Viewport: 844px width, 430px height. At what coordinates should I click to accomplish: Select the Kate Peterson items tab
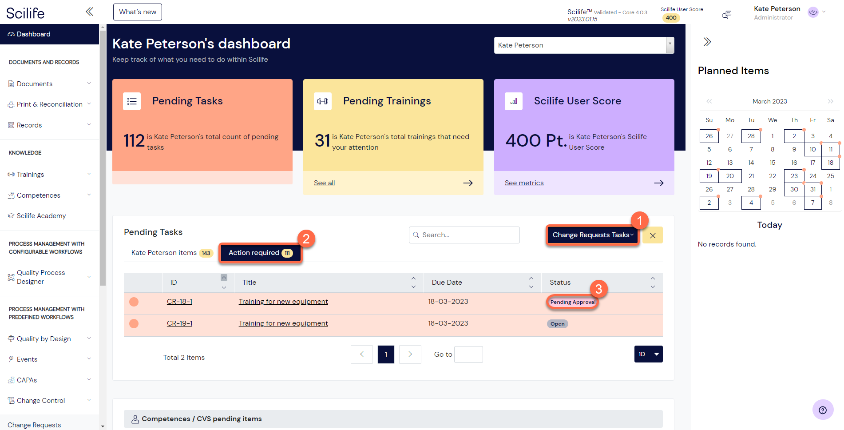172,253
